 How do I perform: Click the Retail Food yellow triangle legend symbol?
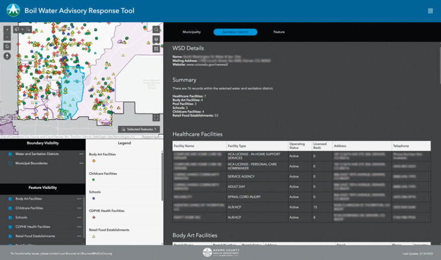(x=94, y=237)
